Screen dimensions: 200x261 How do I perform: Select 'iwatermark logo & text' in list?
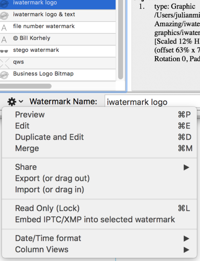(x=58, y=15)
